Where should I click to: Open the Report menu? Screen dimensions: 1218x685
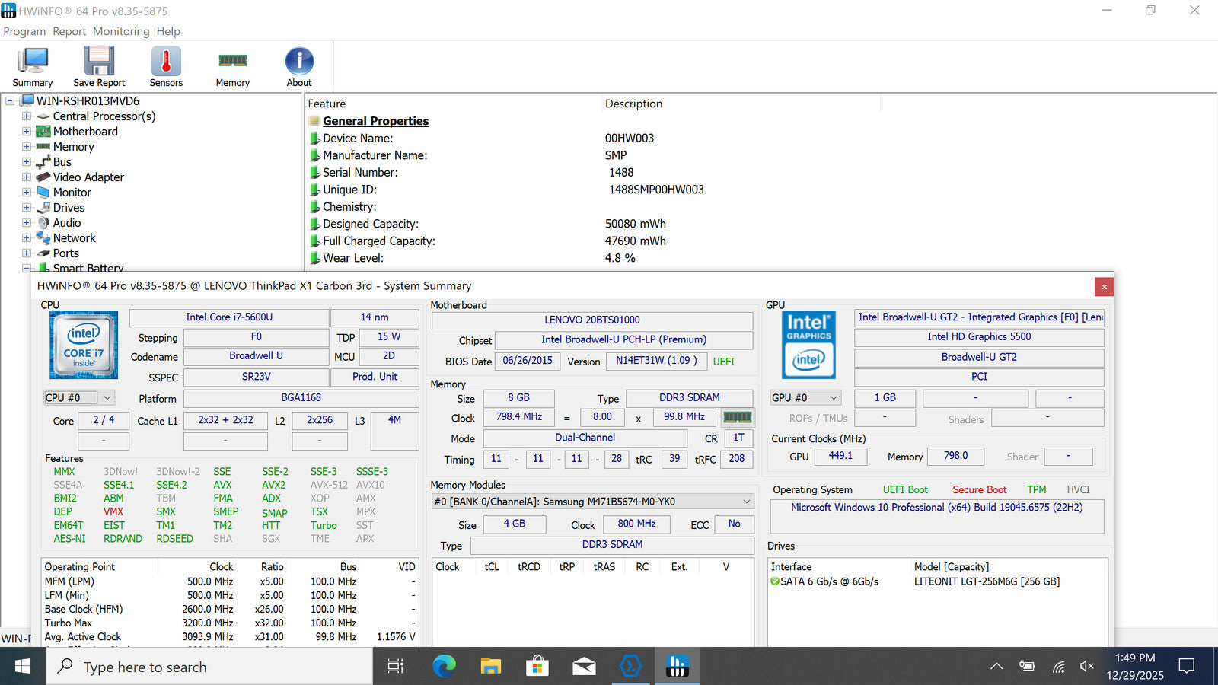pyautogui.click(x=69, y=31)
